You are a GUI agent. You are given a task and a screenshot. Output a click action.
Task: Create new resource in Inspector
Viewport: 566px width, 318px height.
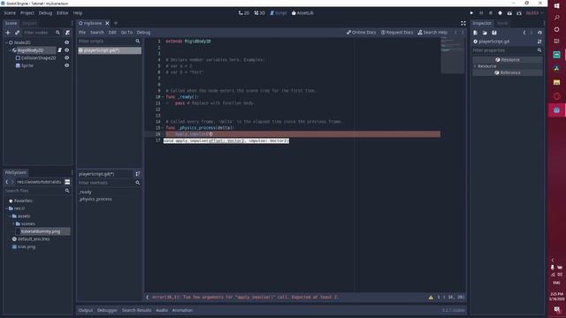coord(476,33)
